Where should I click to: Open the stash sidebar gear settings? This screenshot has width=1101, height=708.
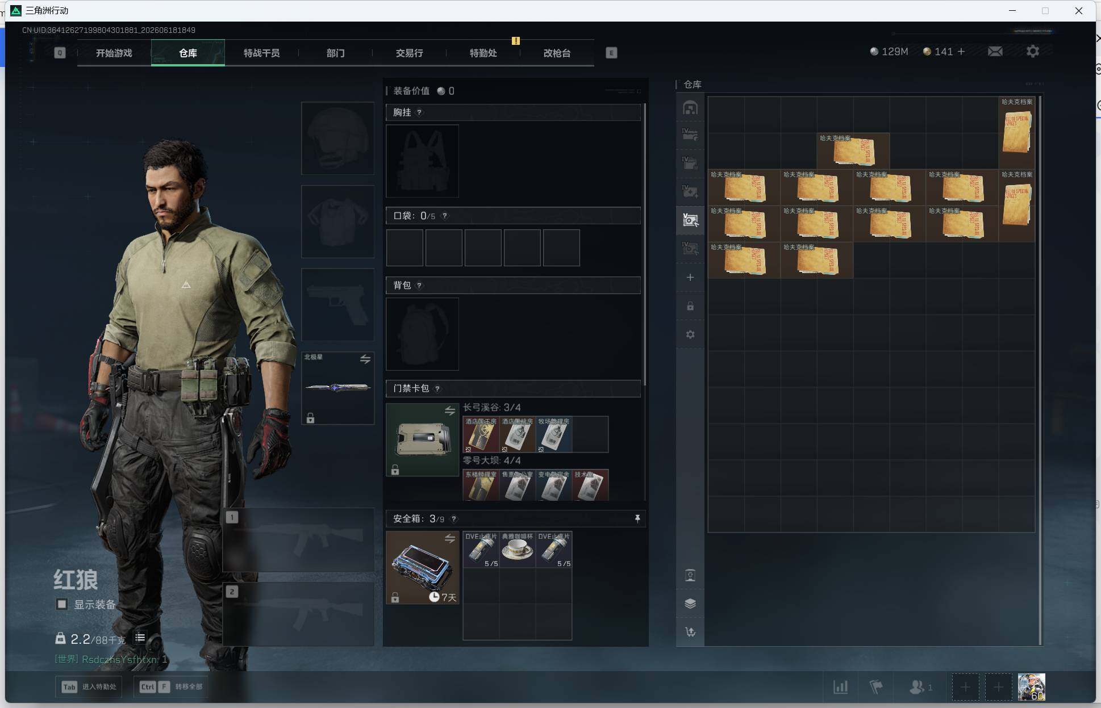[690, 334]
